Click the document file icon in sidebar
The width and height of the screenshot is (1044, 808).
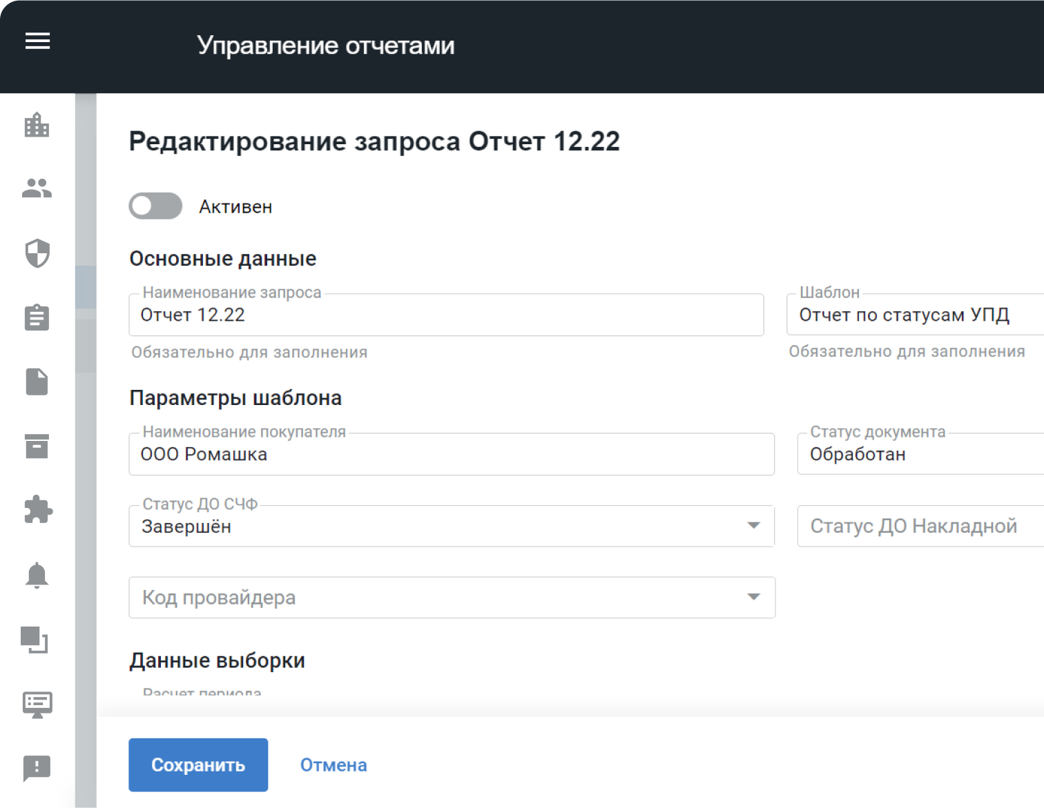click(x=37, y=382)
